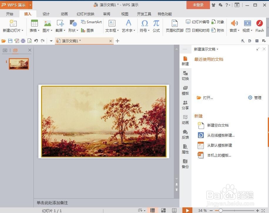Click the zoom slider handle
Screen dimensions: 269x213
click(x=221, y=210)
